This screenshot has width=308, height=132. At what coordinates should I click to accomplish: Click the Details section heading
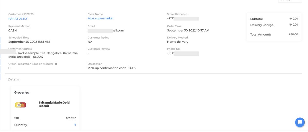13,79
